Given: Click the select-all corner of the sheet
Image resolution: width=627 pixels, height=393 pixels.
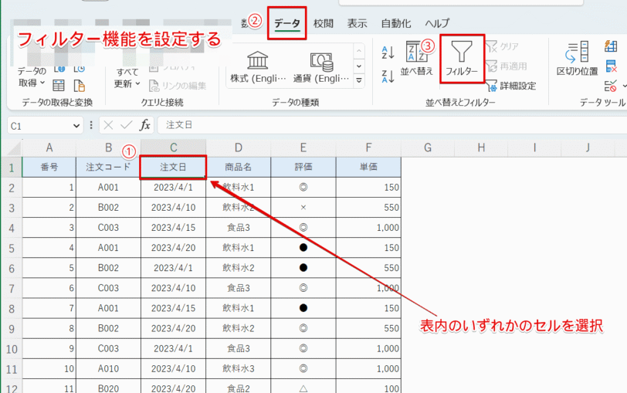Looking at the screenshot, I should [12, 148].
